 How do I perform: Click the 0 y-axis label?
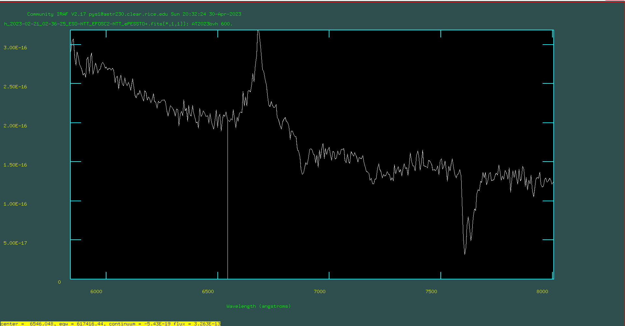[59, 282]
